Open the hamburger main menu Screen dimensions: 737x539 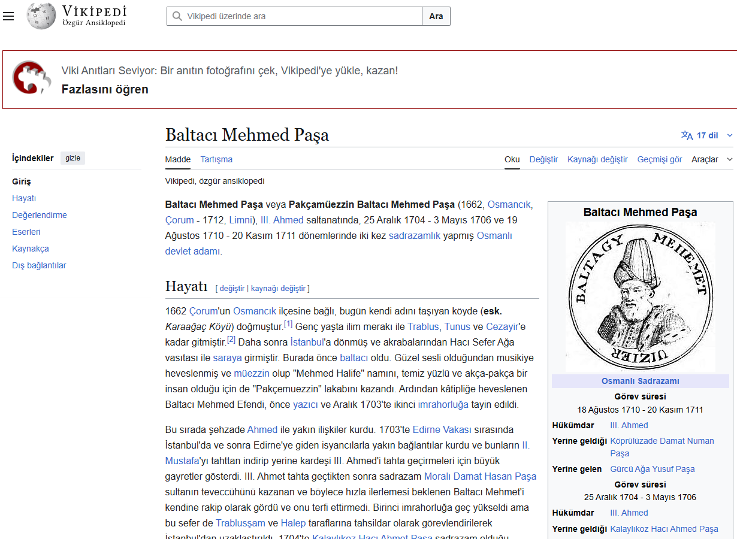pyautogui.click(x=8, y=16)
